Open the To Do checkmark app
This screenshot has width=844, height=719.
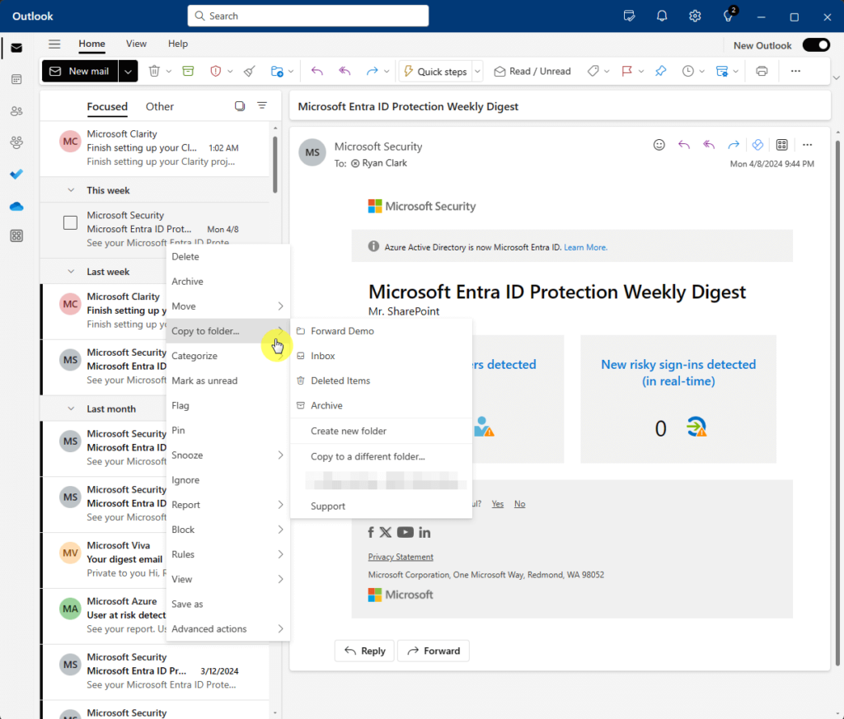16,175
